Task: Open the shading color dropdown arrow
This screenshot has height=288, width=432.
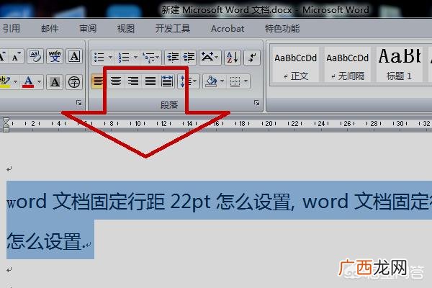Action: click(222, 81)
